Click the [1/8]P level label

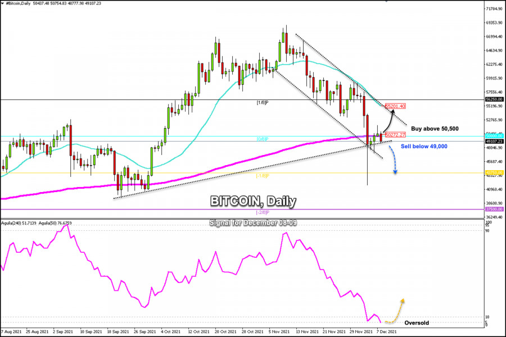tap(263, 103)
